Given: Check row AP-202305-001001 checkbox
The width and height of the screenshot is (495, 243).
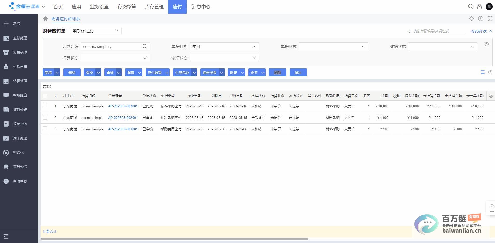Looking at the screenshot, I should (x=45, y=129).
